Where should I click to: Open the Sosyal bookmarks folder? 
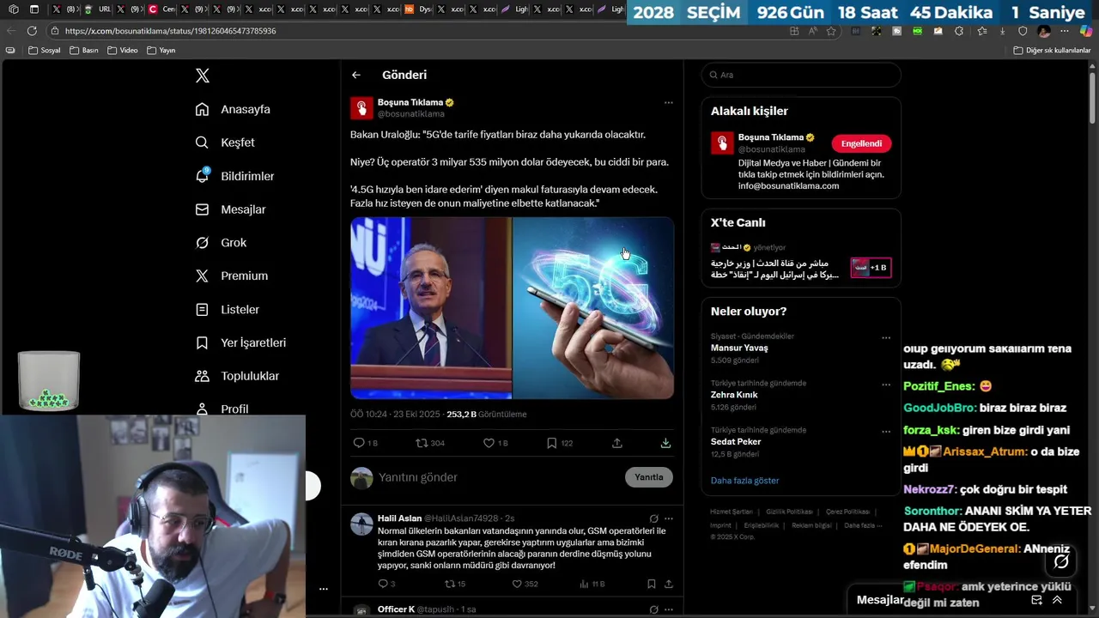click(x=45, y=50)
